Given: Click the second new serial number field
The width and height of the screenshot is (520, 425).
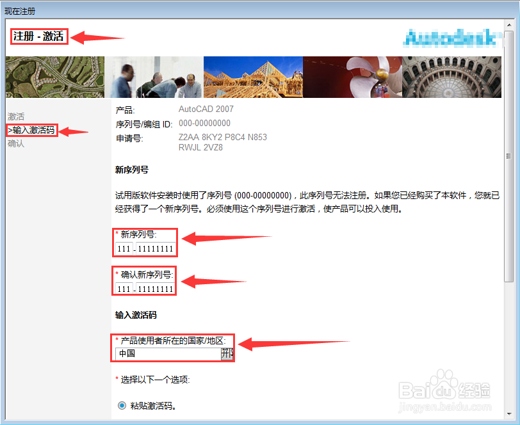Looking at the screenshot, I should [x=156, y=248].
